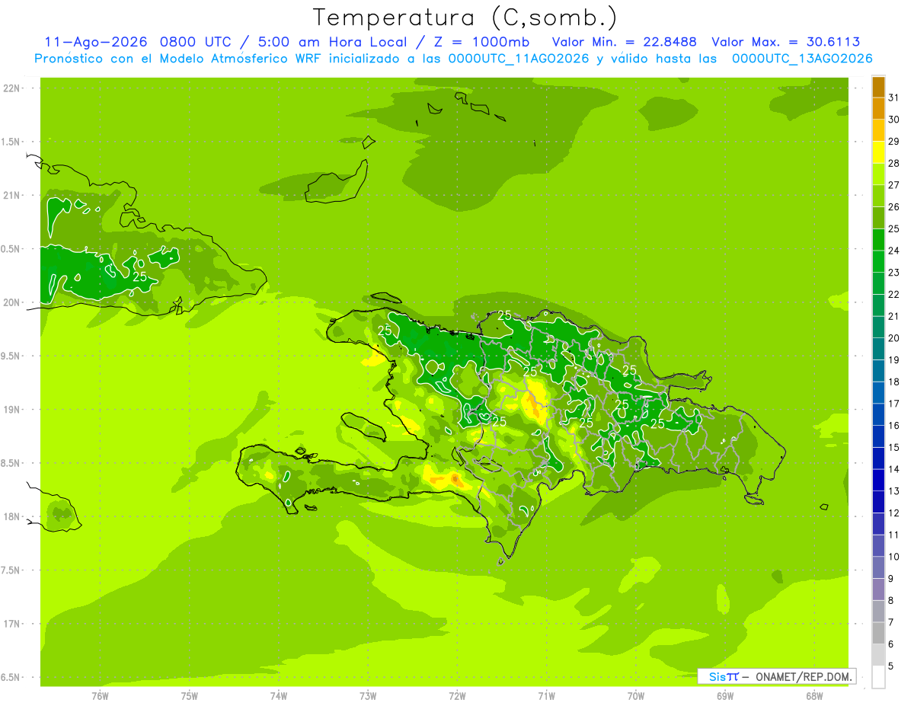Screen dimensions: 914x706
Task: Click the 29 degree yellow legend swatch
Action: click(878, 131)
